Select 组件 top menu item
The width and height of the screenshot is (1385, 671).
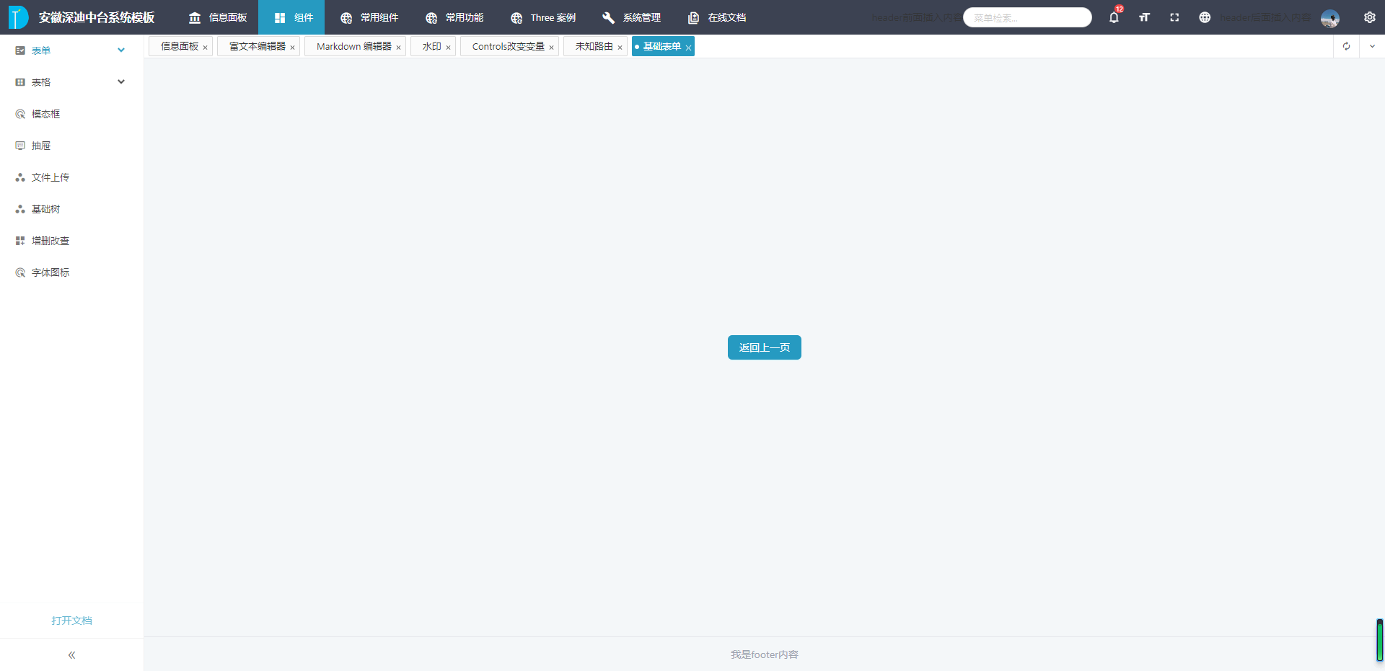(291, 17)
